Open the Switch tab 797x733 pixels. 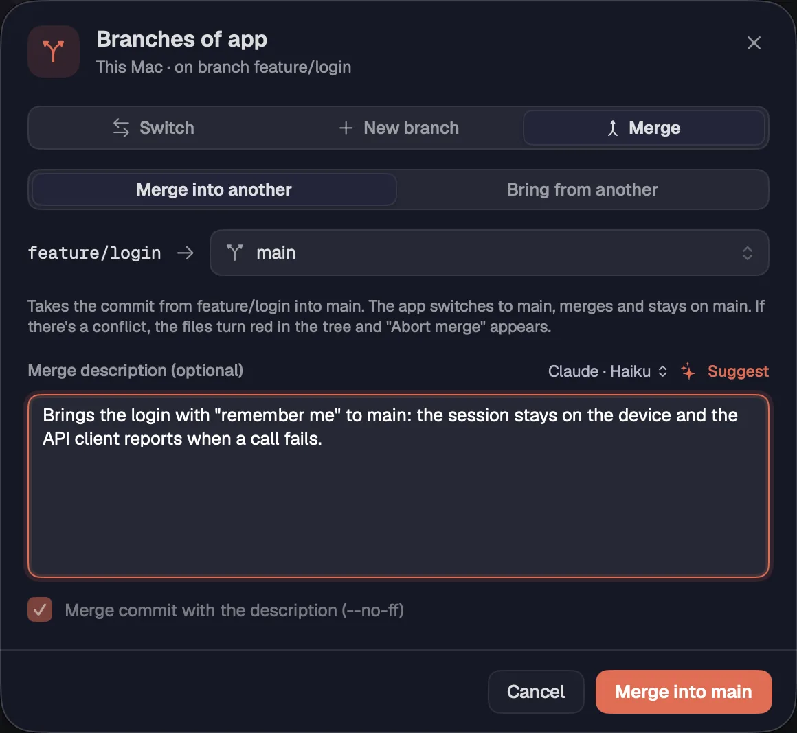pyautogui.click(x=153, y=128)
